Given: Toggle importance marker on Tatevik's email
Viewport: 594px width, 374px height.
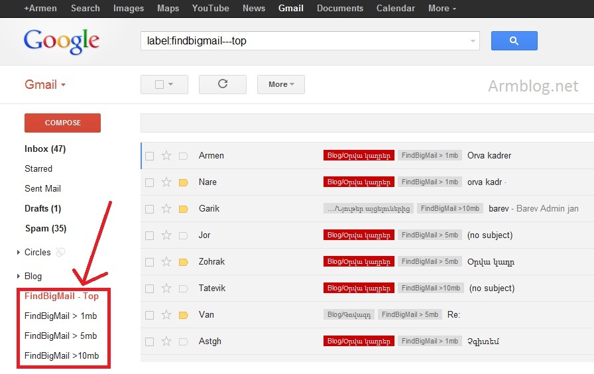Looking at the screenshot, I should (184, 288).
